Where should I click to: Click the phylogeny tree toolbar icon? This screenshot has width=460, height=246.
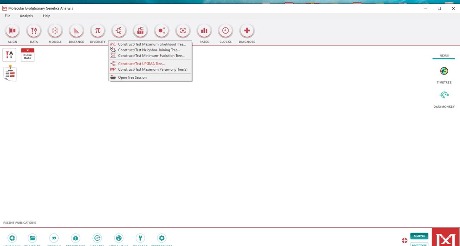[119, 31]
